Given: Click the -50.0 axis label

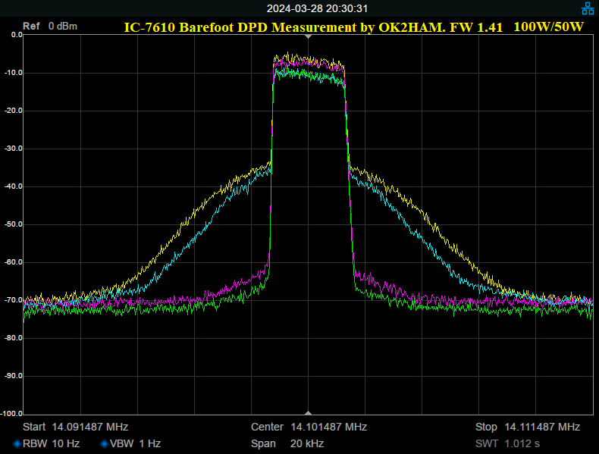Looking at the screenshot, I should click(x=14, y=224).
